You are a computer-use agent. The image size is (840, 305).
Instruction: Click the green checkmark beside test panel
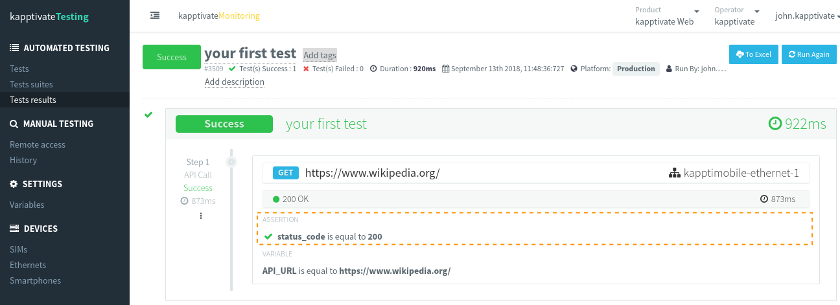[148, 115]
